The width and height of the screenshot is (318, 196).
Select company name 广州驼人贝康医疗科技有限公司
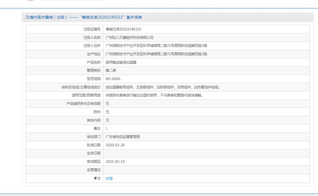130,37
